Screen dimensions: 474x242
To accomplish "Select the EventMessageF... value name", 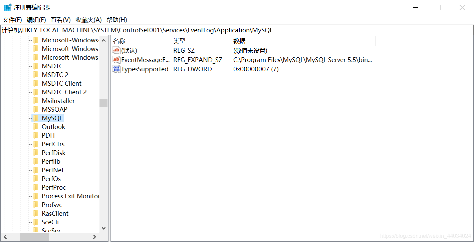I will click(146, 60).
